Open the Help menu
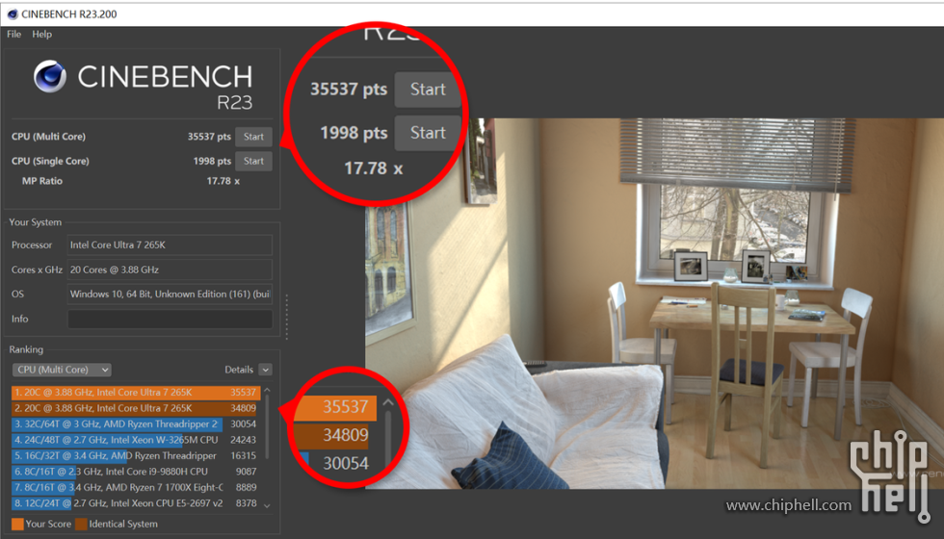Image resolution: width=944 pixels, height=539 pixels. click(x=41, y=35)
